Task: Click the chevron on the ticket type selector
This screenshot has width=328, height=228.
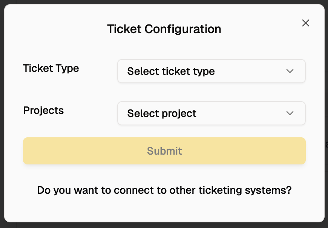Action: 290,71
